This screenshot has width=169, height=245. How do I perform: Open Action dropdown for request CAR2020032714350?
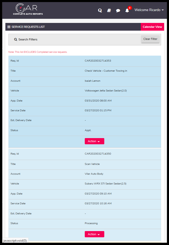[95, 234]
